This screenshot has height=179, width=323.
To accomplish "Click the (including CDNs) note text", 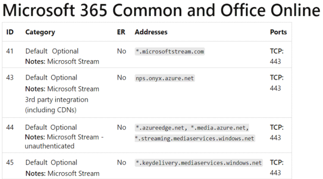I will 51,110.
